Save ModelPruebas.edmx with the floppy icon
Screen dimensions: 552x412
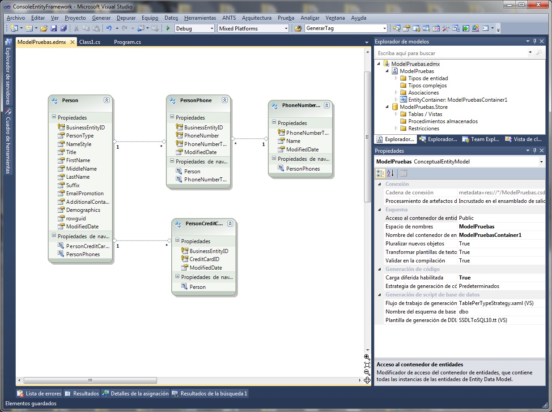tap(54, 28)
